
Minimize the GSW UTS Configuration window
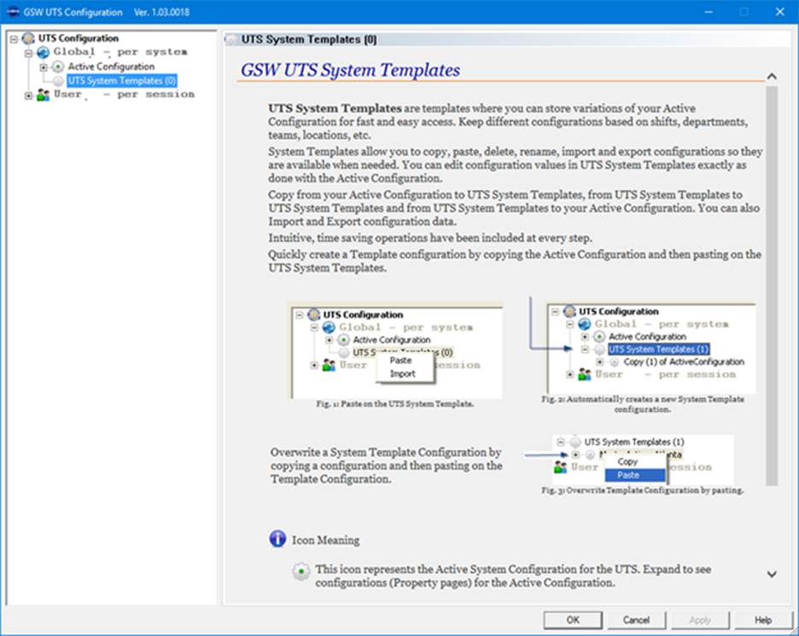[709, 12]
